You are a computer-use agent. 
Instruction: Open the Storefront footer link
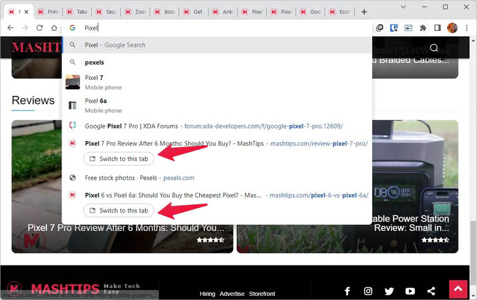point(262,293)
